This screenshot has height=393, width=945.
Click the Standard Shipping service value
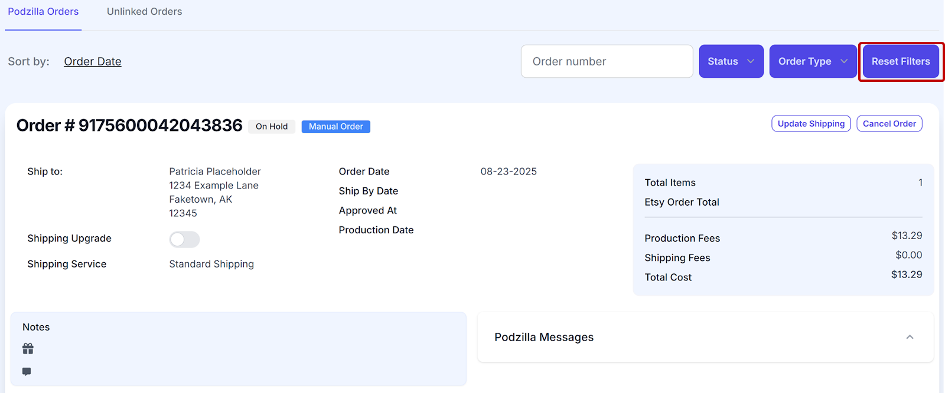211,264
